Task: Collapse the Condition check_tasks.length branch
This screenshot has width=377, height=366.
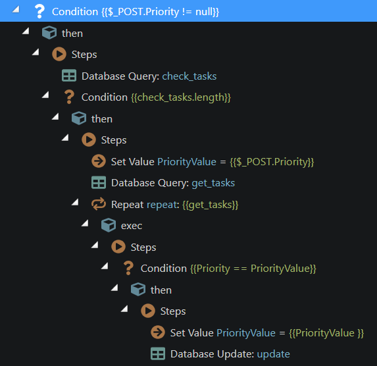Action: pyautogui.click(x=45, y=95)
